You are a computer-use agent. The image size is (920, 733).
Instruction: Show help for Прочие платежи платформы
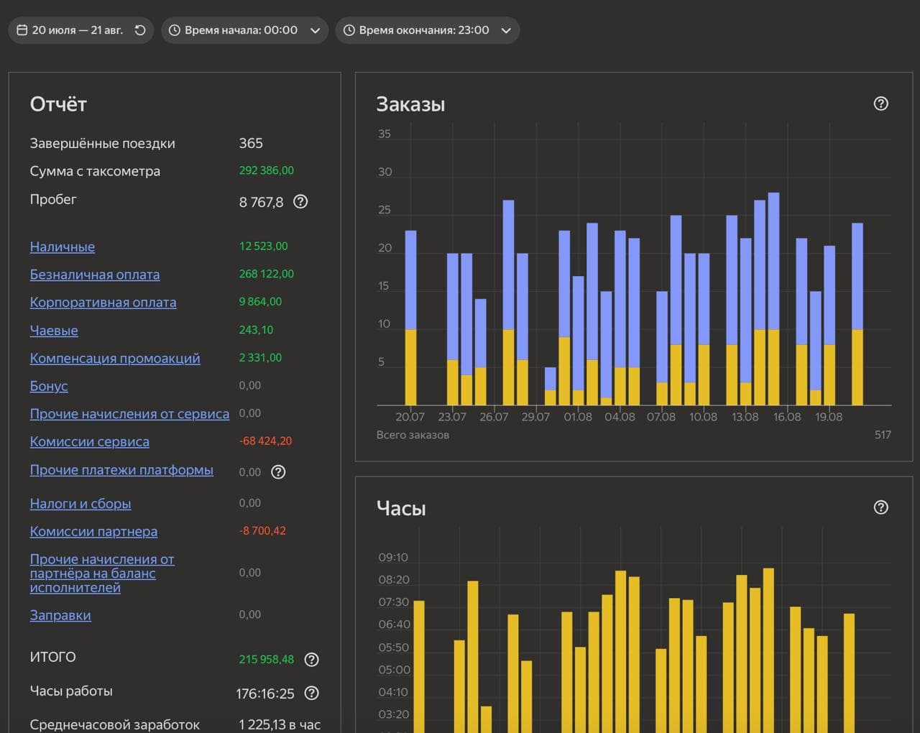(278, 472)
